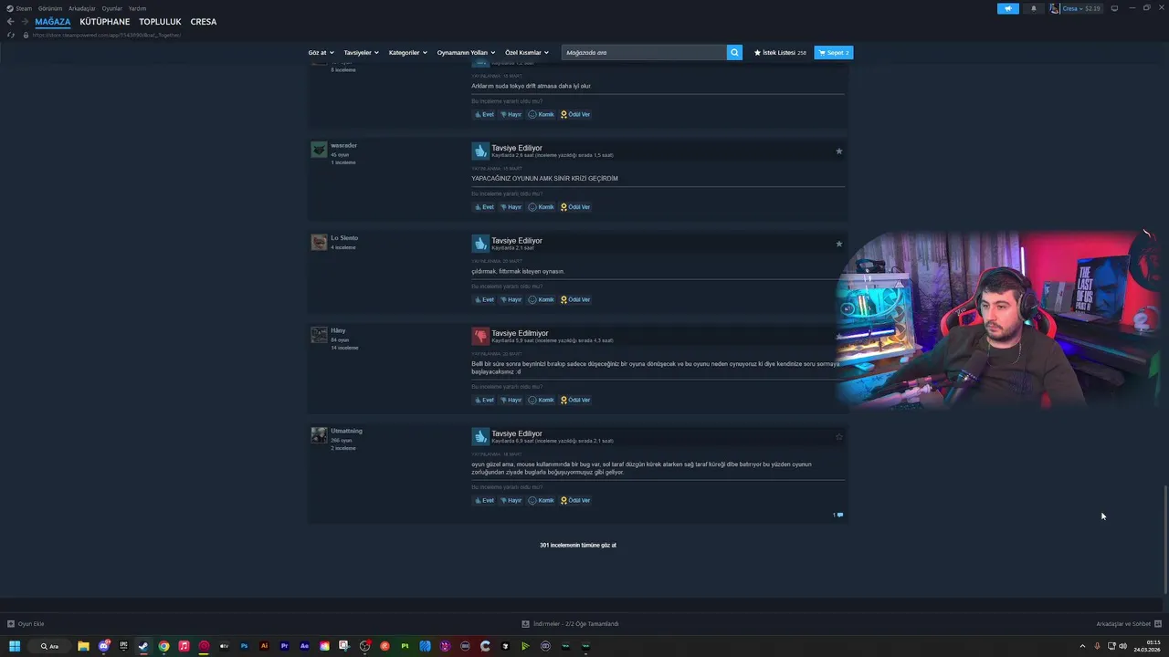Vote Hayır on the topmost review
Viewport: 1169px width, 657px height.
point(511,114)
